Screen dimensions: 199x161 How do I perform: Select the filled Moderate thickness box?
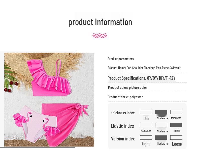point(161,112)
